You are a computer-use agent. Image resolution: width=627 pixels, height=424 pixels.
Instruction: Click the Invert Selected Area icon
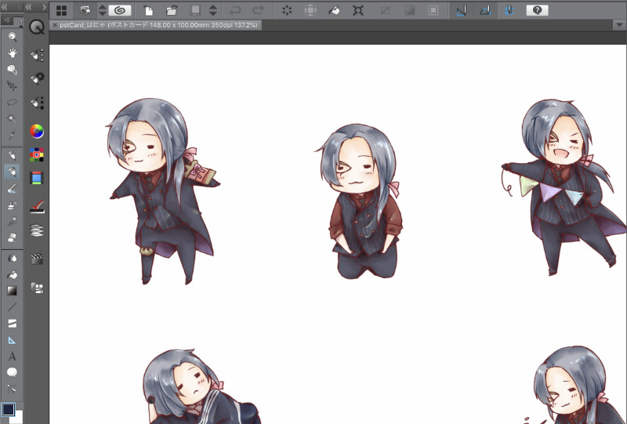tap(409, 10)
